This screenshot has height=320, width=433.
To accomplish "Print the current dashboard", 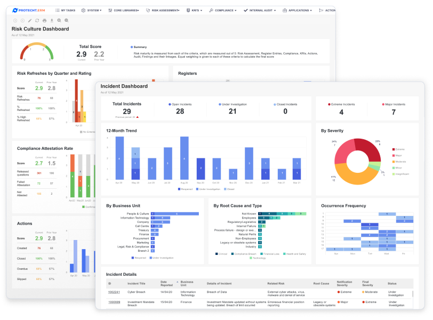I will point(44,20).
